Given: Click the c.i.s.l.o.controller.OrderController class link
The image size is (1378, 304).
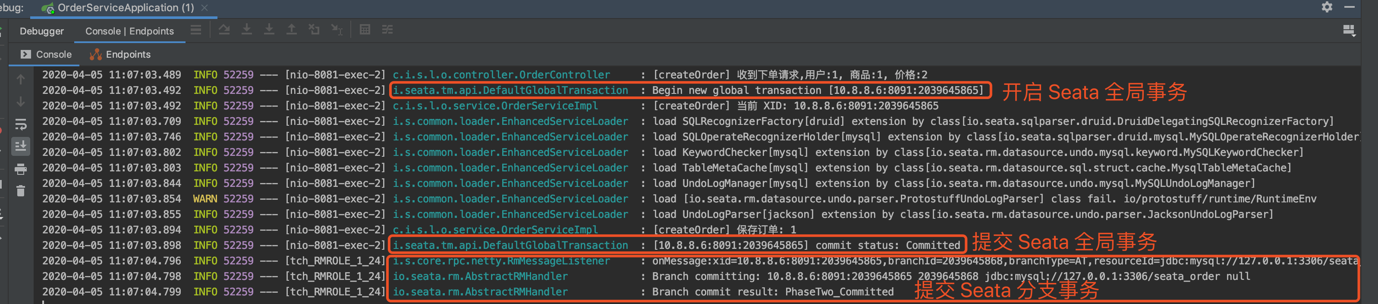Looking at the screenshot, I should pyautogui.click(x=501, y=75).
